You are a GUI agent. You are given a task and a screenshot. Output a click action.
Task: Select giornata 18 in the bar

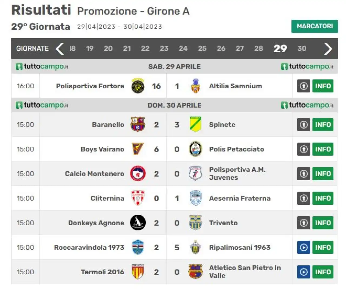pyautogui.click(x=72, y=48)
